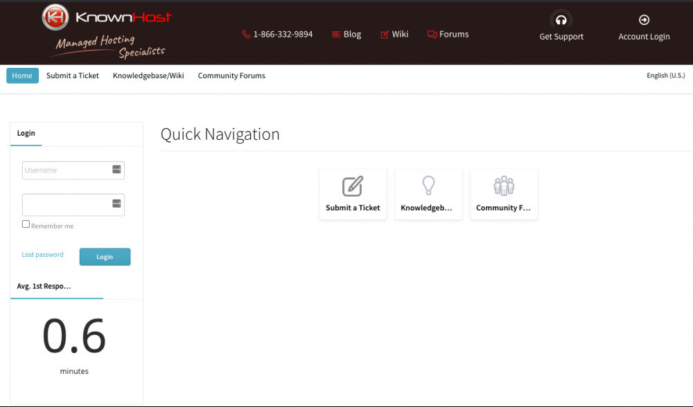Click the KnownHost logo
The width and height of the screenshot is (693, 407).
[106, 18]
